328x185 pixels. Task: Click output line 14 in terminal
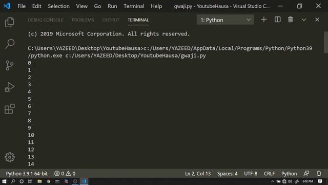coord(31,164)
